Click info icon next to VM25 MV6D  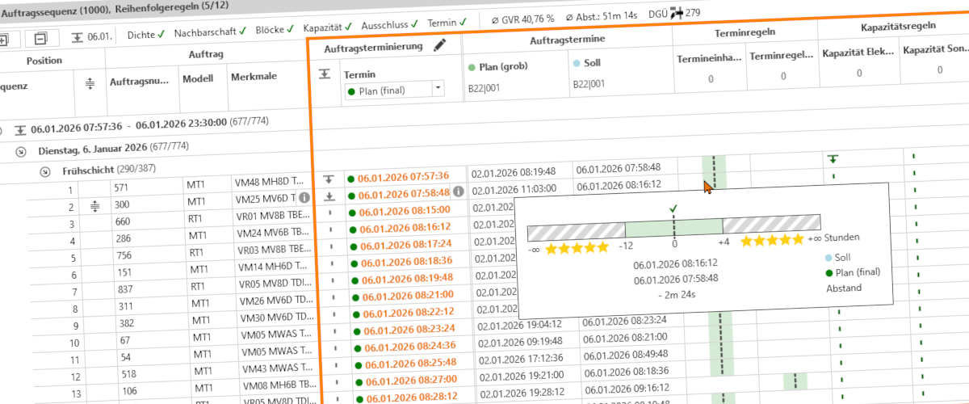(x=304, y=198)
